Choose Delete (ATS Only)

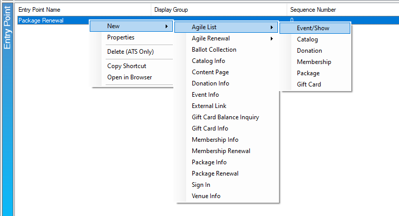tap(131, 52)
